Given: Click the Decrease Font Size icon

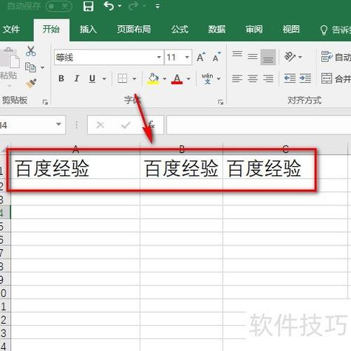Looking at the screenshot, I should coord(217,57).
